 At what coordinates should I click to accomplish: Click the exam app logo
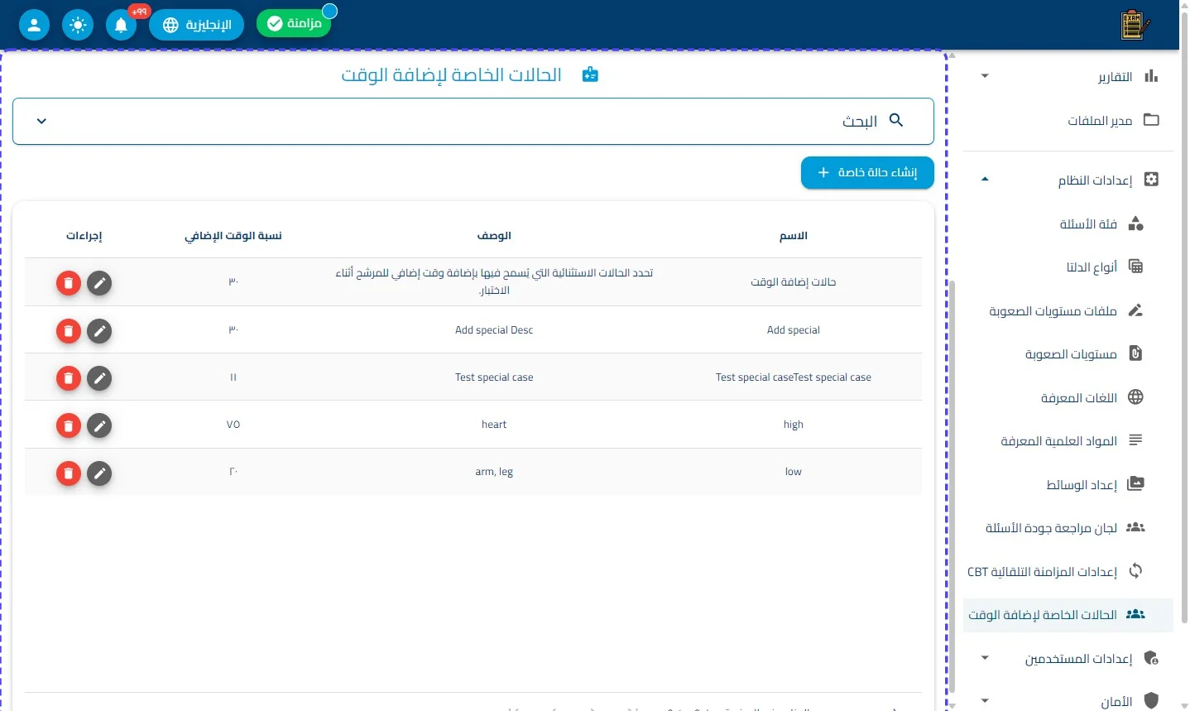(1135, 25)
